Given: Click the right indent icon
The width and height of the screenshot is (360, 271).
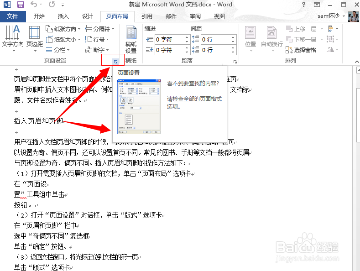Looking at the screenshot, I should click(150, 50).
